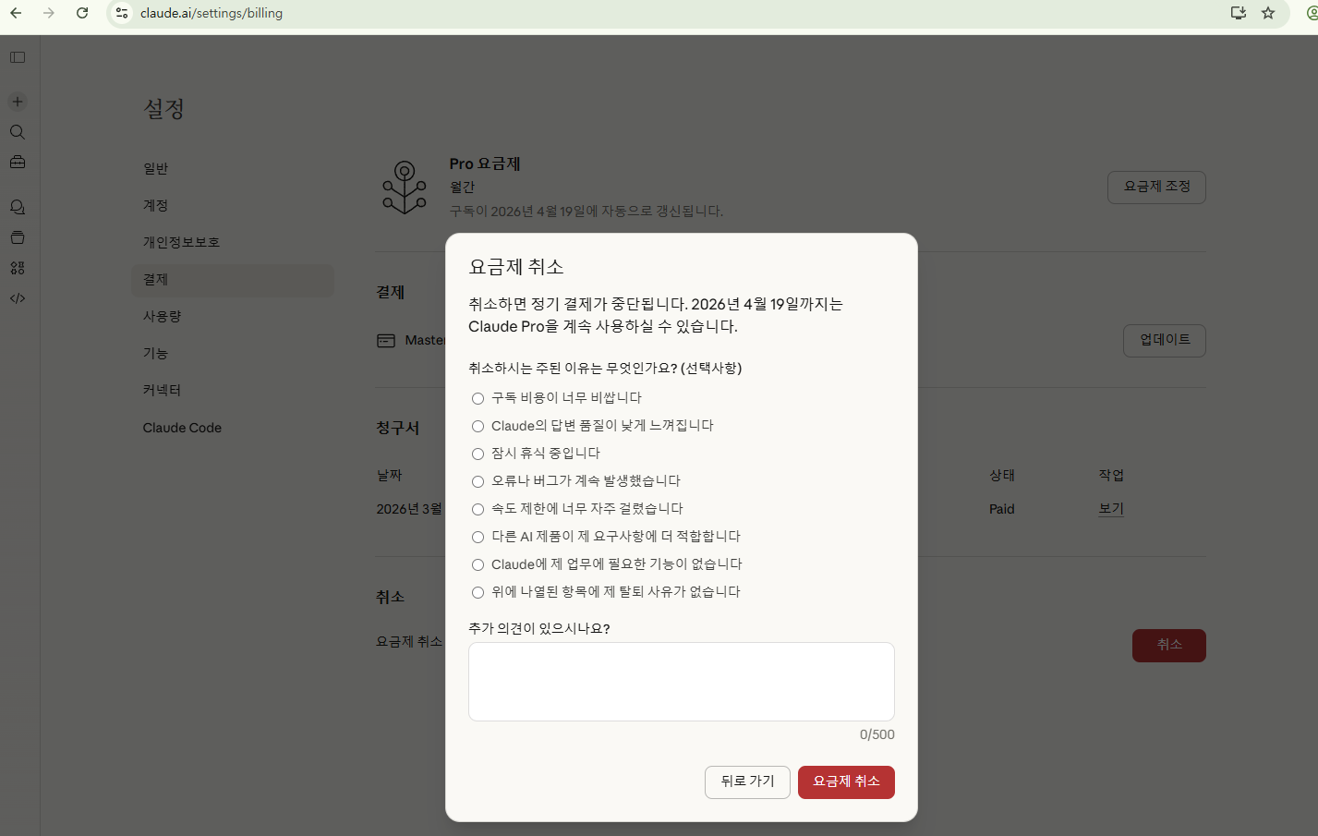Open projects icon in the sidebar

[18, 237]
